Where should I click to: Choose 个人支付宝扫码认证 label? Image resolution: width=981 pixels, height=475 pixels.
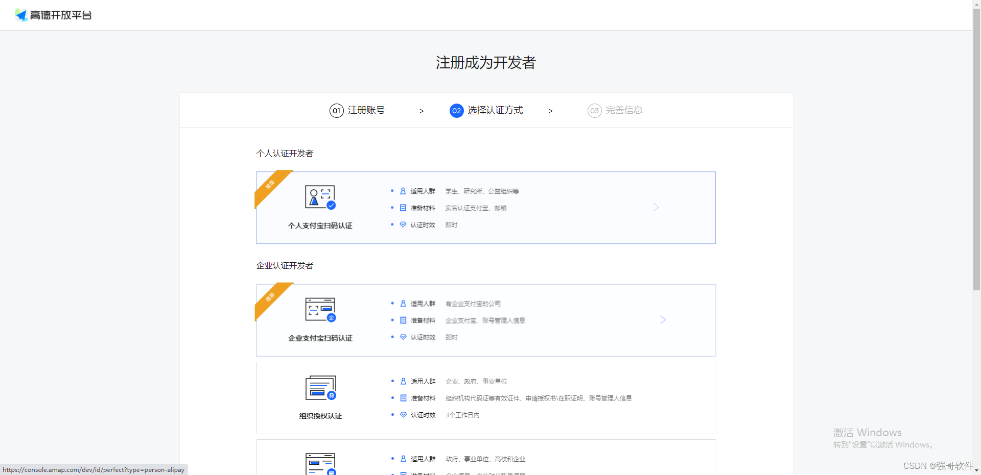(320, 226)
